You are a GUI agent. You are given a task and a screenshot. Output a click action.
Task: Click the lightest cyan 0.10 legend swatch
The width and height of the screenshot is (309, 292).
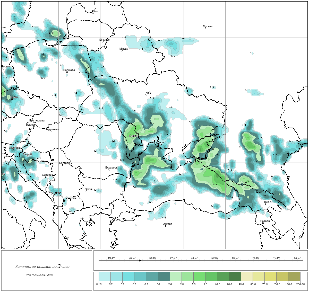(x=105, y=277)
